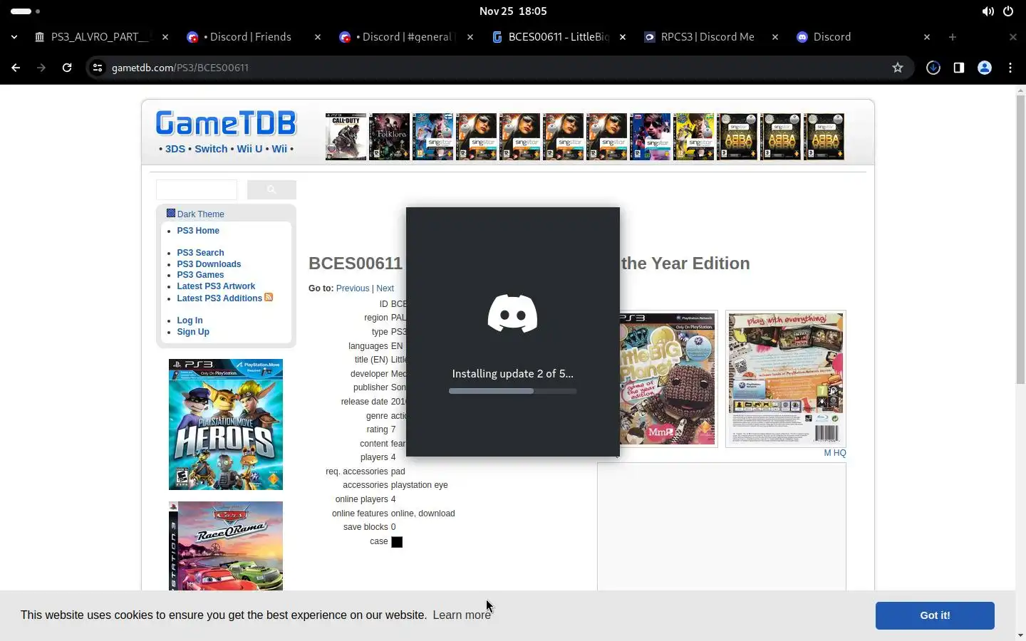Open the HQ cover link

coord(839,453)
